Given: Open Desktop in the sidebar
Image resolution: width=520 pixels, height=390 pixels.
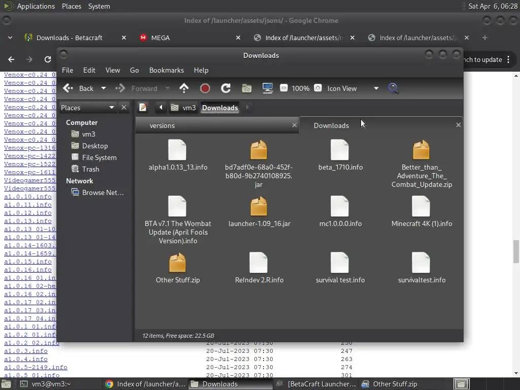Looking at the screenshot, I should pyautogui.click(x=89, y=146).
